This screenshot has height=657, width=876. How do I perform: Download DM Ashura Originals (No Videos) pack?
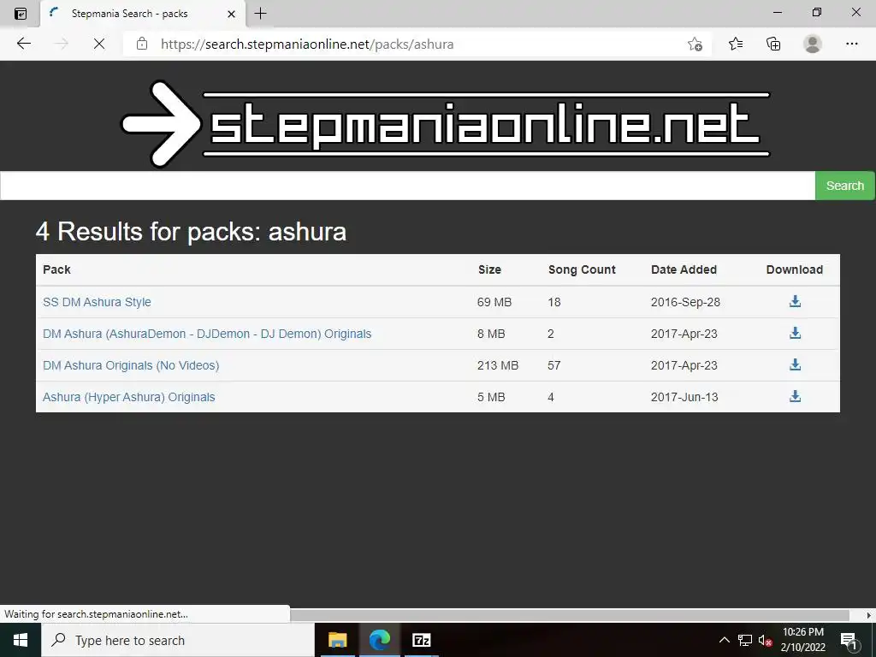click(x=795, y=364)
